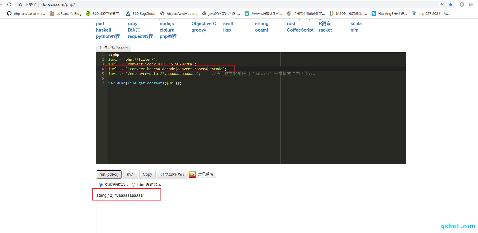Click the 输入 button
Screen dimensions: 478x233
(130, 174)
